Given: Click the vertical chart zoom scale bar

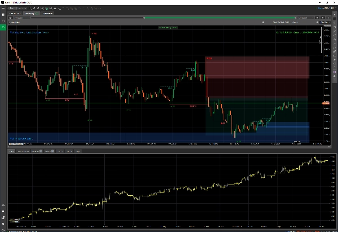Looking at the screenshot, I should (x=321, y=40).
